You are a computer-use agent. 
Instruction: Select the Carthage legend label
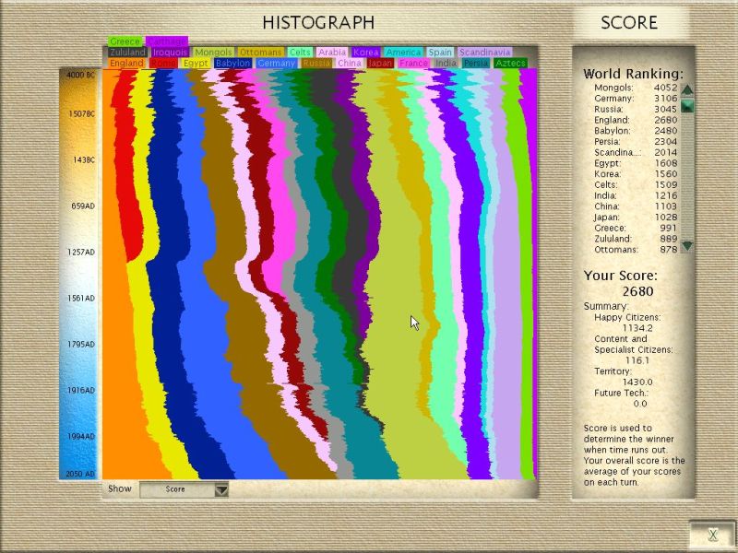click(167, 41)
